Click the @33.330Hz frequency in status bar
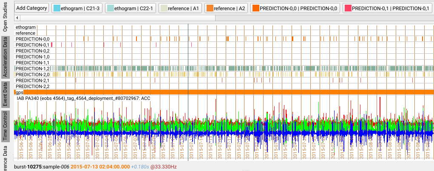 click(164, 167)
